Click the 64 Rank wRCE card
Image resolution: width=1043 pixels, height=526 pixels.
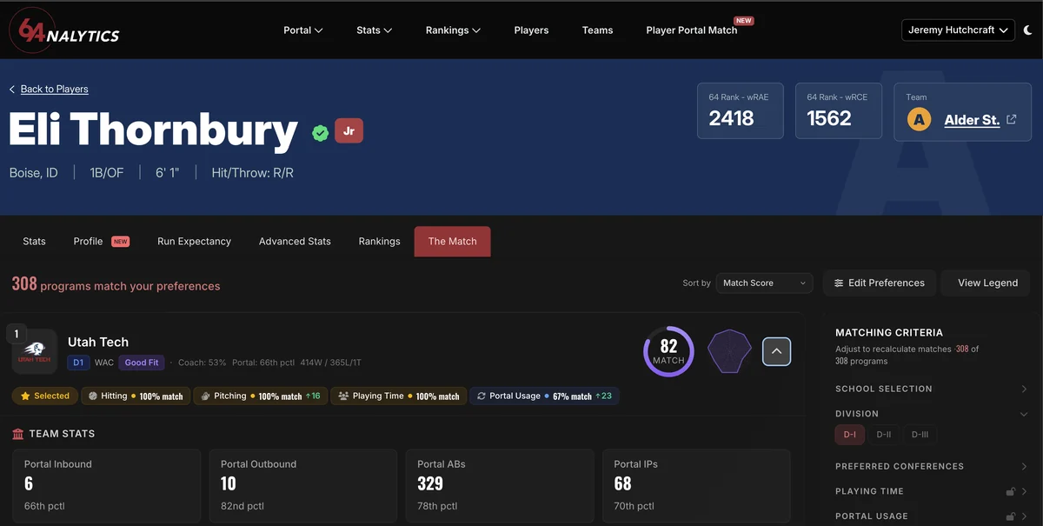coord(839,110)
